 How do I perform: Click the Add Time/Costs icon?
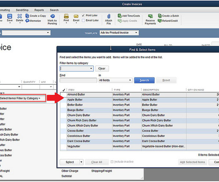coord(119,16)
